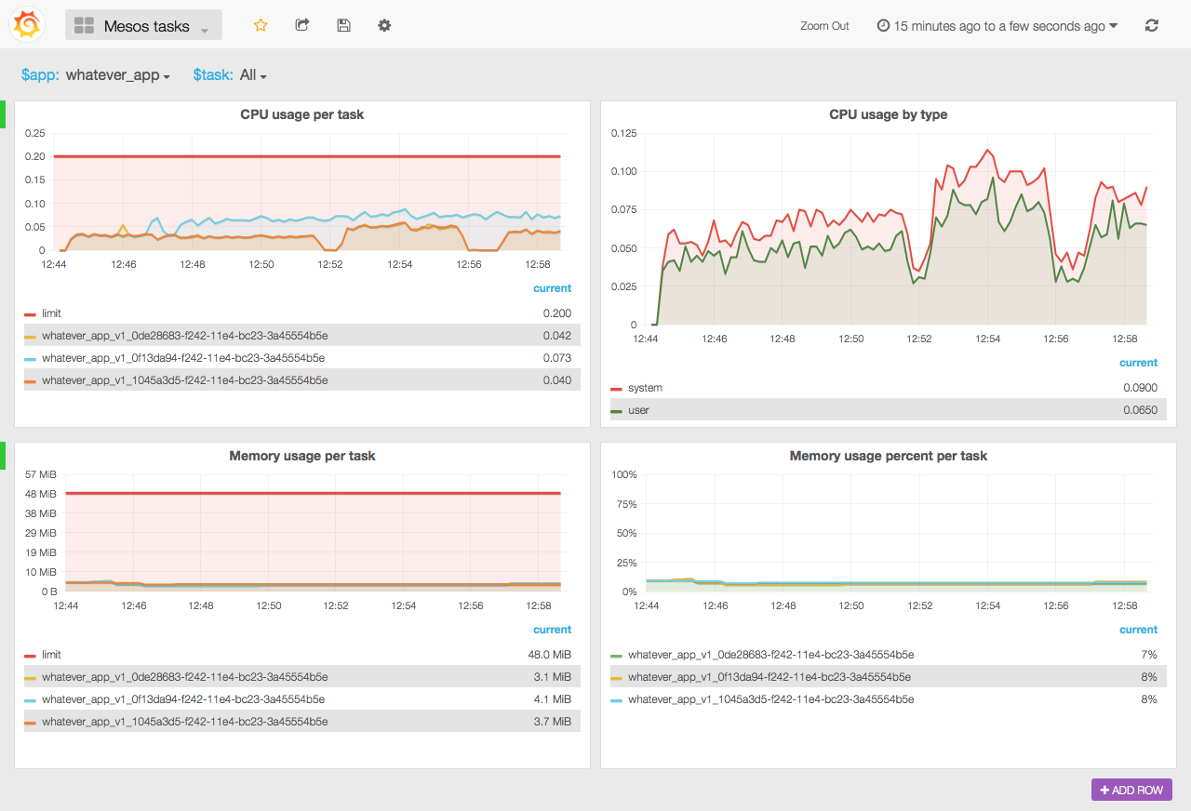
Task: Toggle 0f13da94 series in CPU usage legend
Action: click(183, 358)
